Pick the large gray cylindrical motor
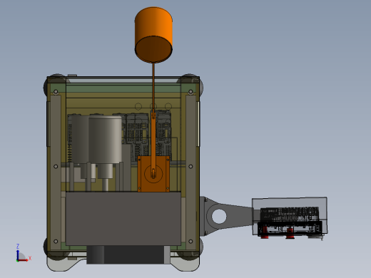Viewport: 371px width, 278px height. pyautogui.click(x=105, y=140)
